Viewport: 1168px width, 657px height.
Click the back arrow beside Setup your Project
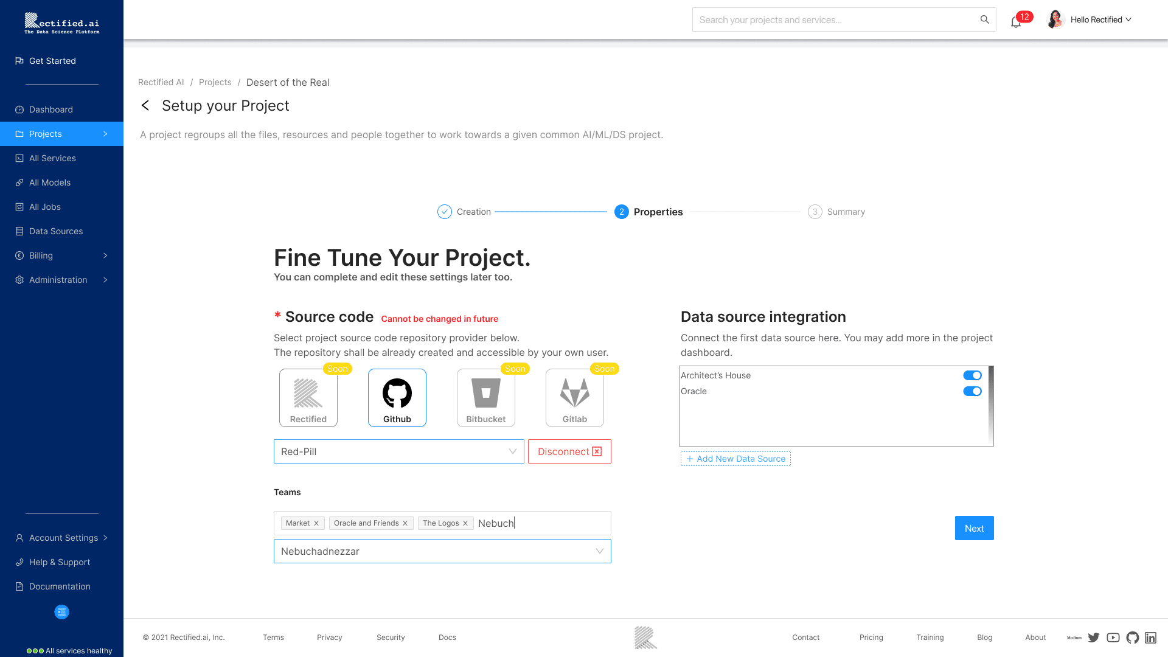(x=145, y=105)
